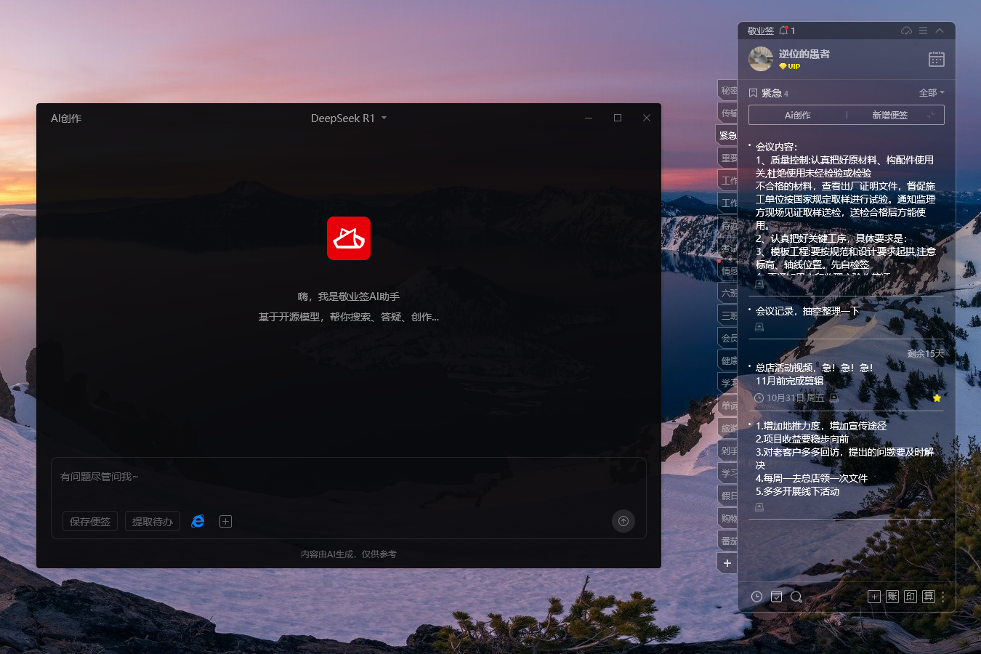Click the 保存便签 button
This screenshot has height=654, width=981.
(90, 521)
